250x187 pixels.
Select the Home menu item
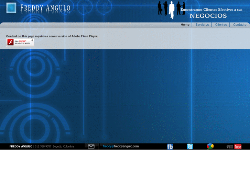tap(185, 25)
